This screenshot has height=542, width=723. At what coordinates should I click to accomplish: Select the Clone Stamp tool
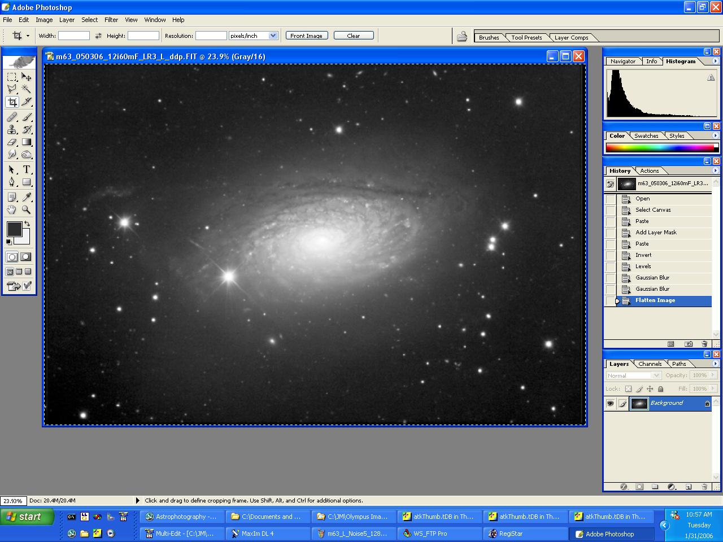[x=12, y=129]
